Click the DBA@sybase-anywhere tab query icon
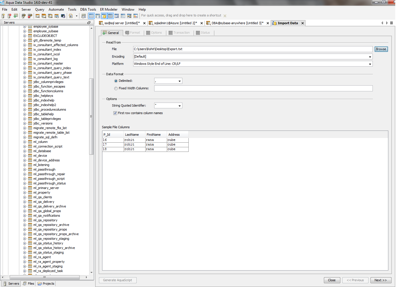Viewport: 401px width, 287px height. pyautogui.click(x=208, y=23)
